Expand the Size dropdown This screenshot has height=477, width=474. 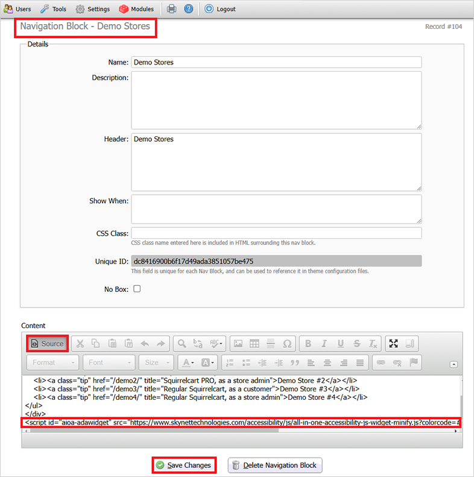pyautogui.click(x=156, y=362)
